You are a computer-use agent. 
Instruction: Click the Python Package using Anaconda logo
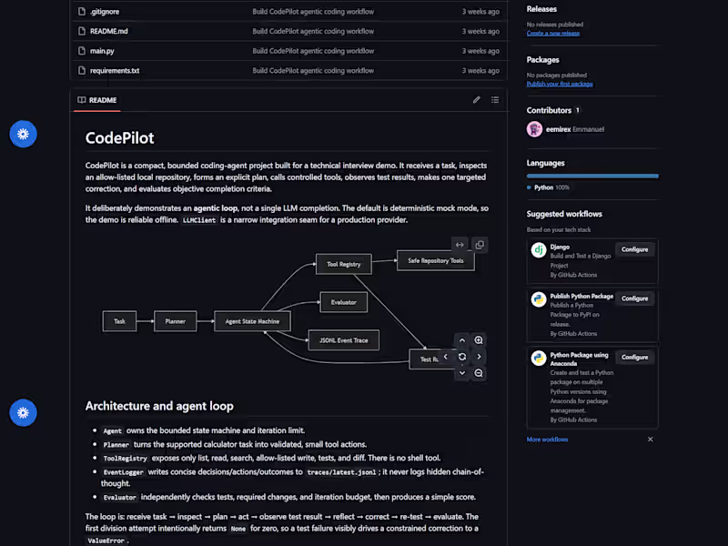539,359
